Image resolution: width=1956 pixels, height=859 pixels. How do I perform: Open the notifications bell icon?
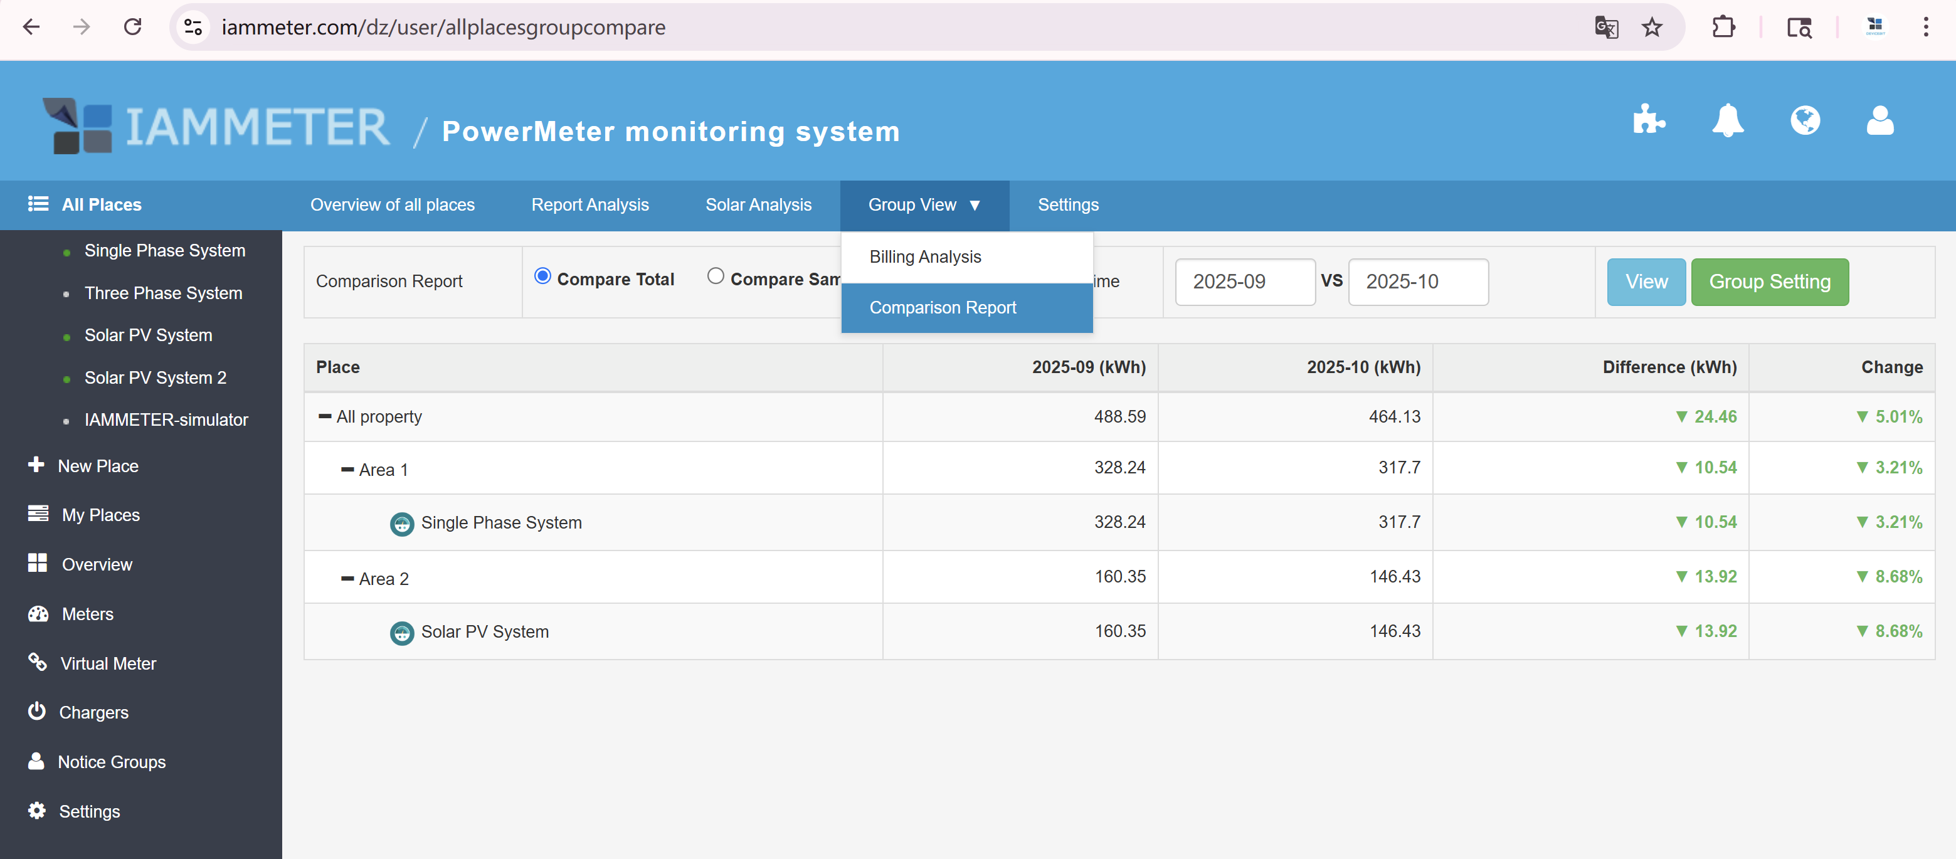tap(1729, 120)
